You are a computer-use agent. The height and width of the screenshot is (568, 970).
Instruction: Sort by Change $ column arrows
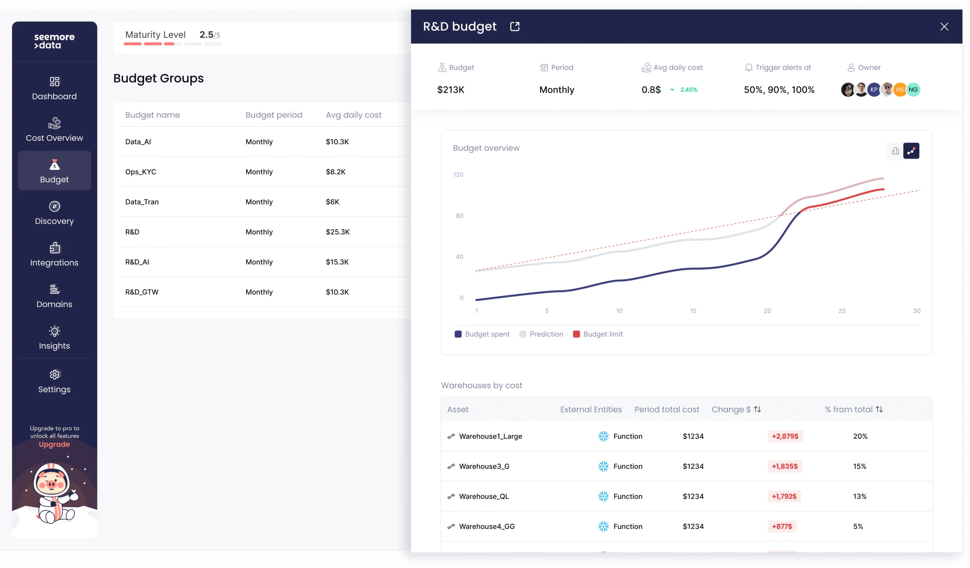click(x=757, y=409)
